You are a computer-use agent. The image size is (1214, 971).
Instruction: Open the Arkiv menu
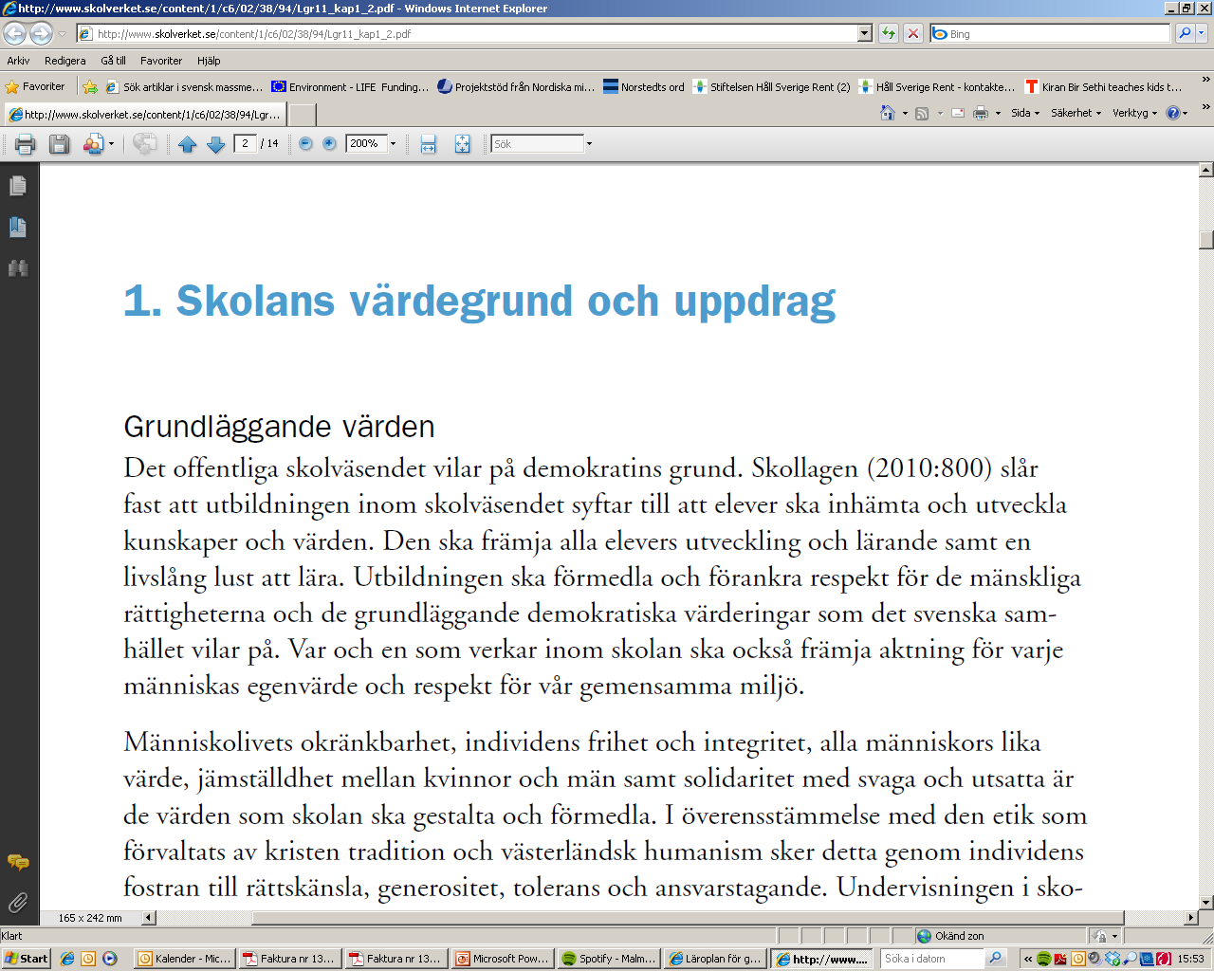pos(18,61)
